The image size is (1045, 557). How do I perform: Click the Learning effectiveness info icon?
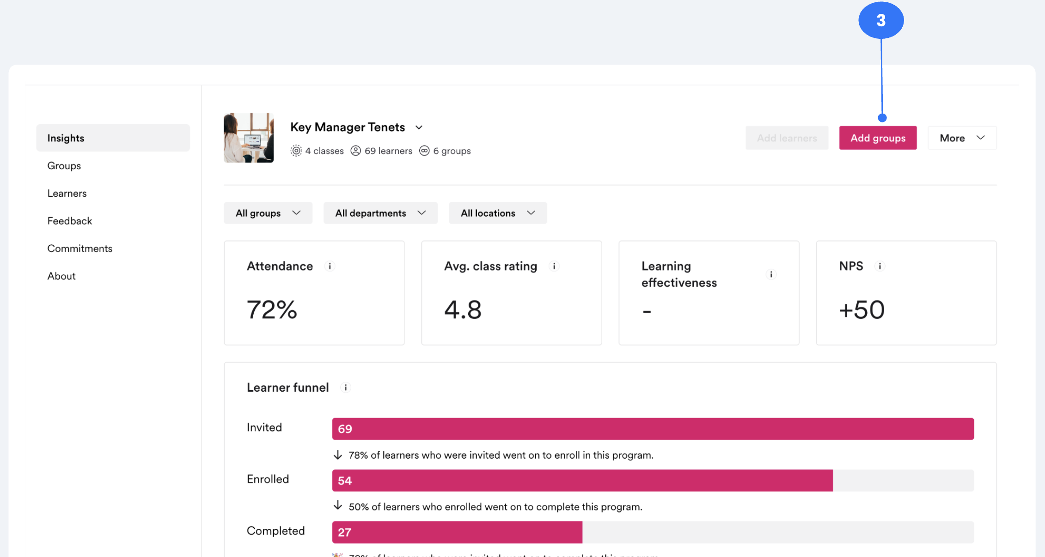[x=771, y=274]
